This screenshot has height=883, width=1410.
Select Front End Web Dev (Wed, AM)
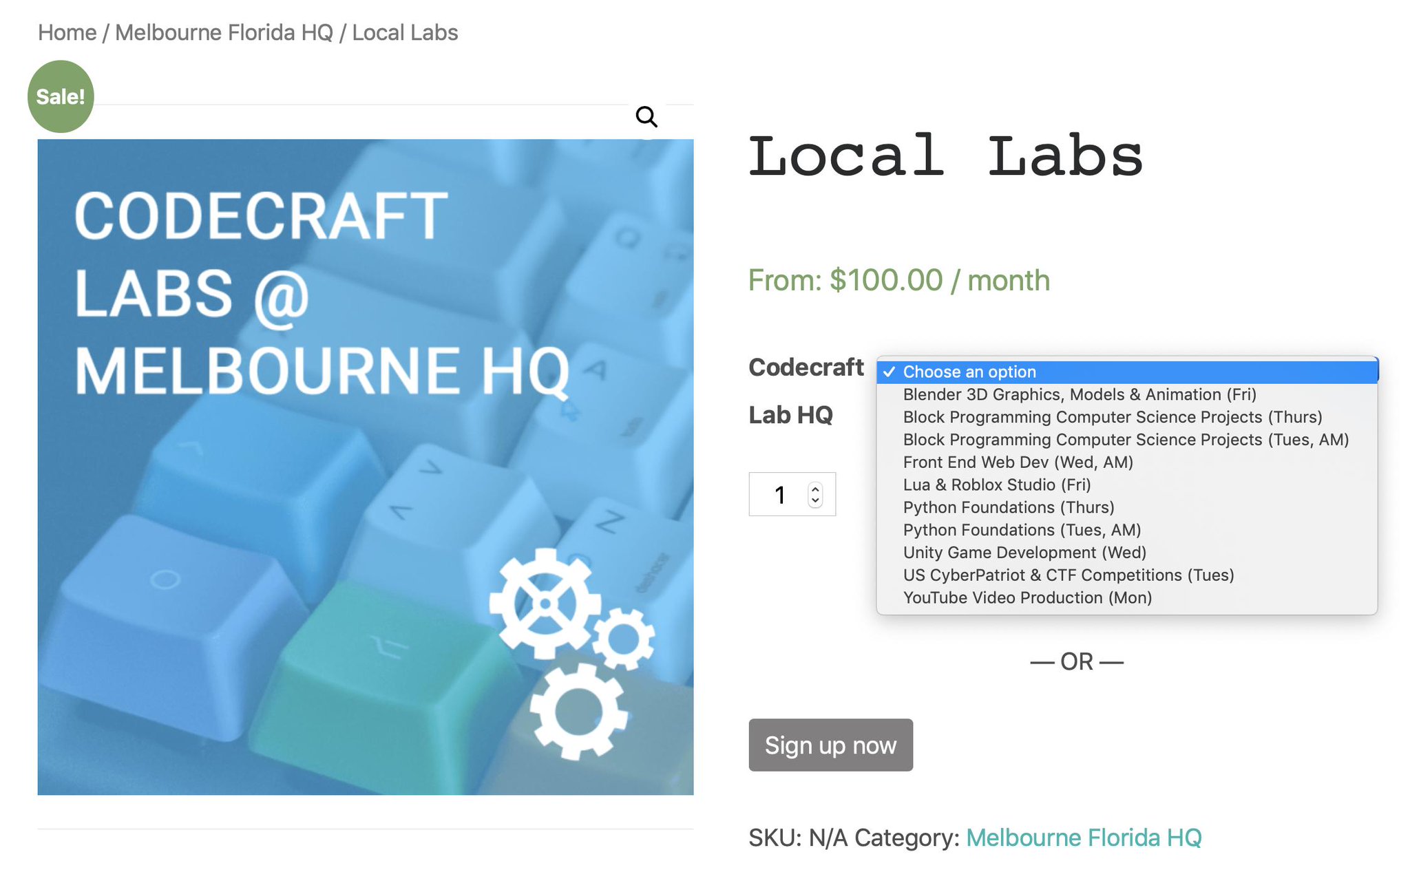point(1018,462)
